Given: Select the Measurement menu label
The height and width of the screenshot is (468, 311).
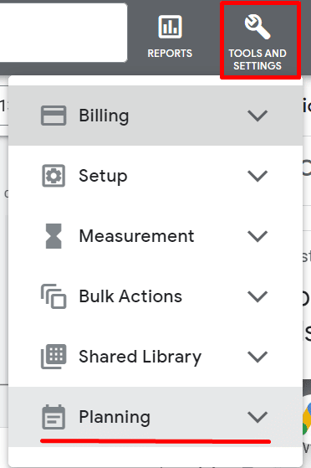Looking at the screenshot, I should pos(136,236).
